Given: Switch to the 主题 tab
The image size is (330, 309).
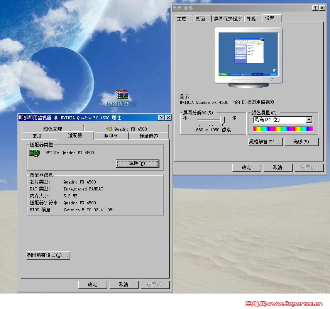Looking at the screenshot, I should point(182,19).
